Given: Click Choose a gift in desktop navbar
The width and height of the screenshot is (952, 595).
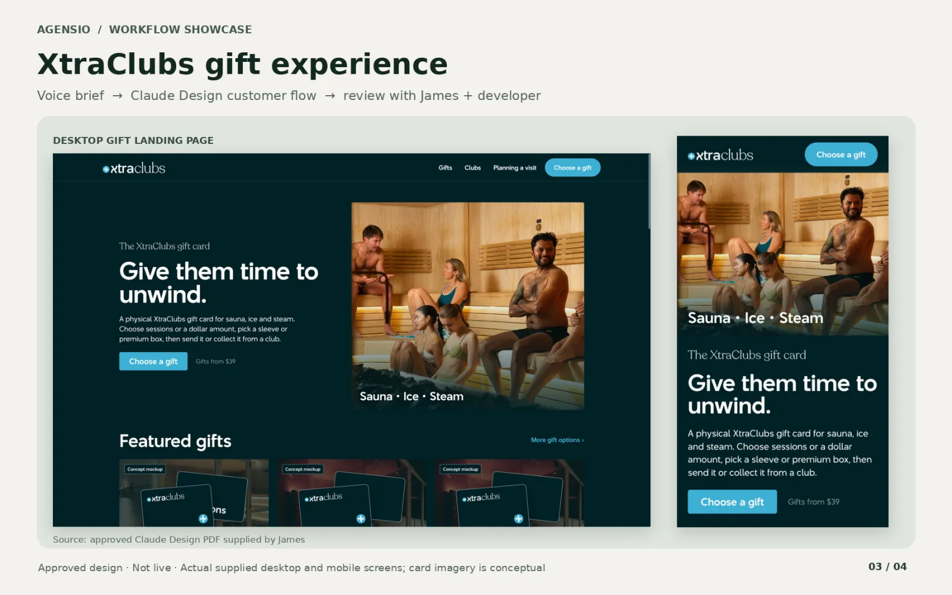Looking at the screenshot, I should tap(572, 168).
